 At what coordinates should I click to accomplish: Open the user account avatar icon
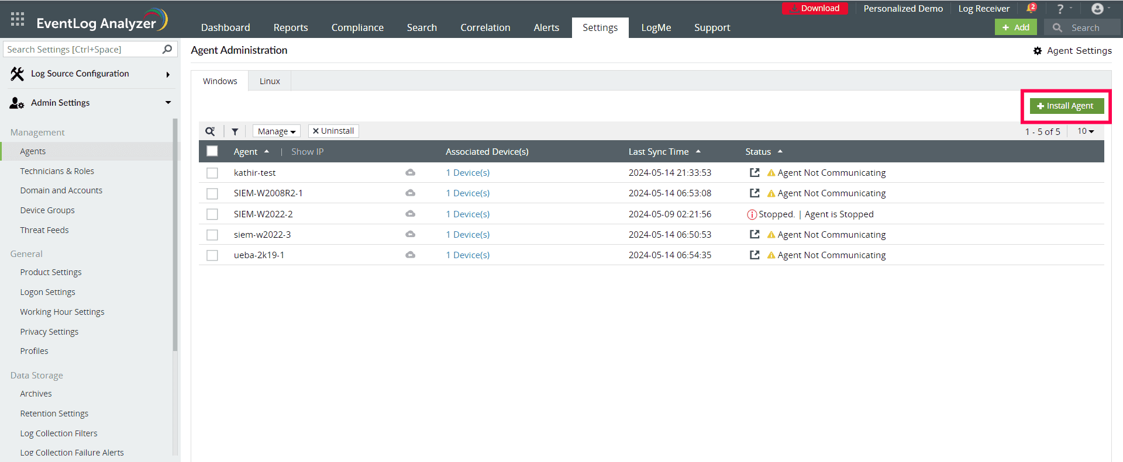(1097, 9)
